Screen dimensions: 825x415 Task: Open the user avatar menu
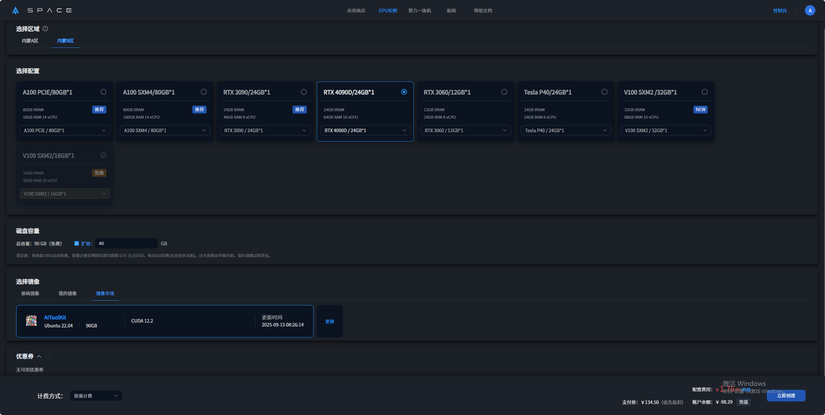pyautogui.click(x=810, y=10)
